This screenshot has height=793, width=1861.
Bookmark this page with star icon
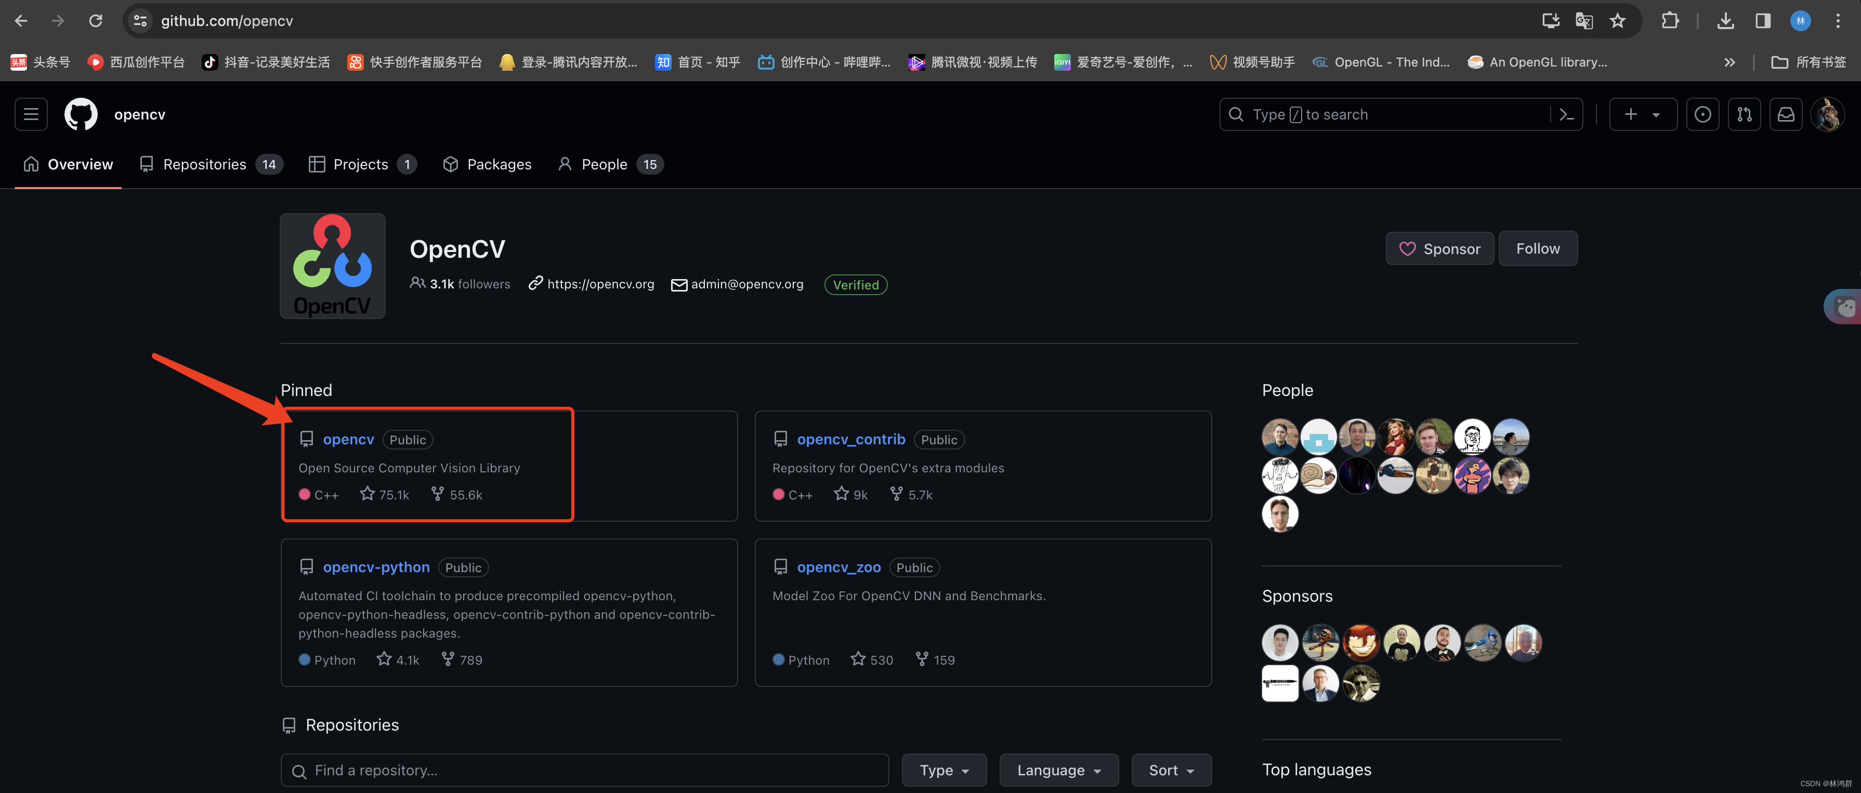(1618, 21)
